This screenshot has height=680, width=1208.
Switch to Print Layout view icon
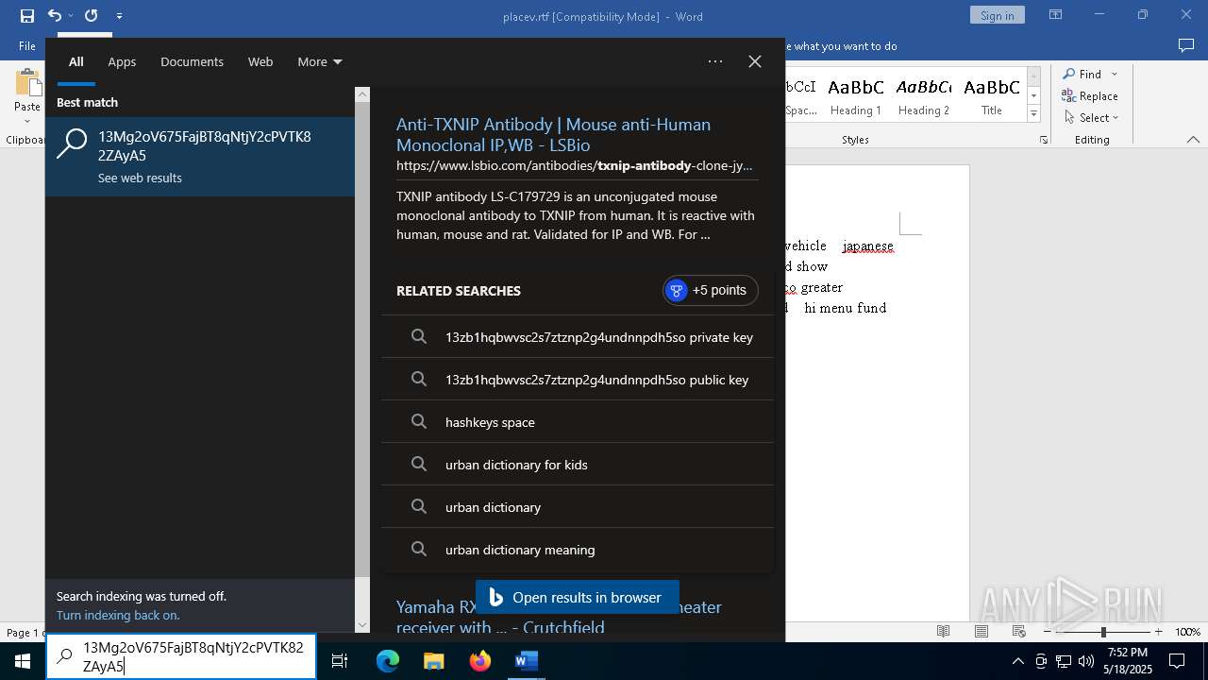981,631
